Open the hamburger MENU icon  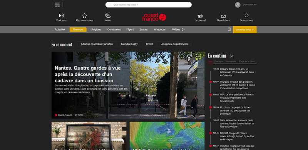click(x=57, y=5)
